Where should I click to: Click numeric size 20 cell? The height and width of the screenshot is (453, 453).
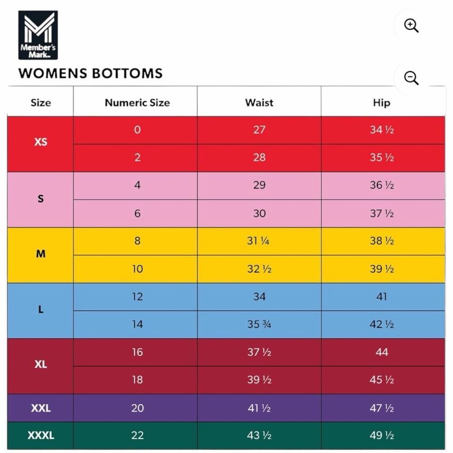coord(137,408)
